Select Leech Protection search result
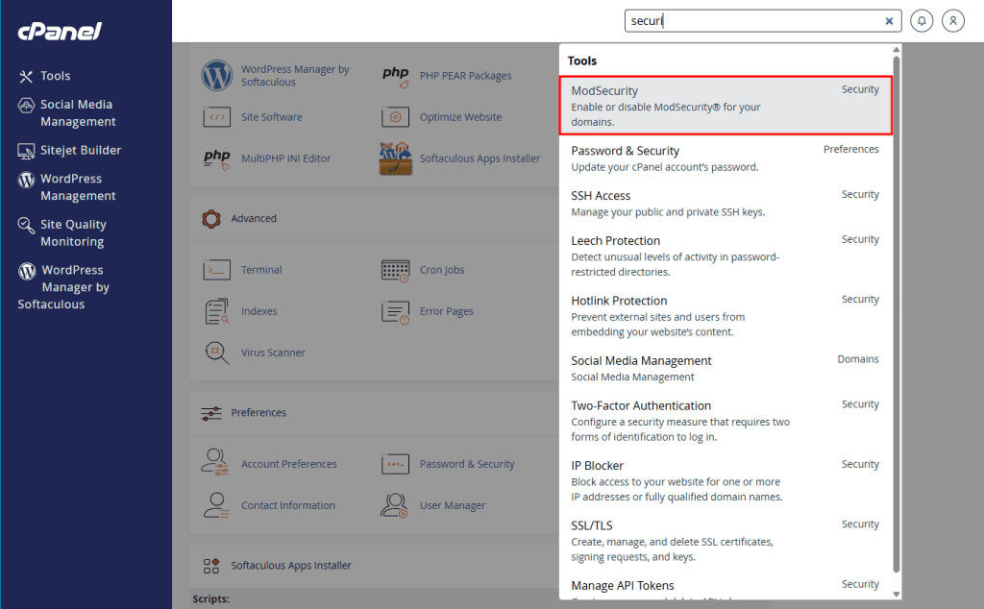Screen dimensions: 984x609 726,256
